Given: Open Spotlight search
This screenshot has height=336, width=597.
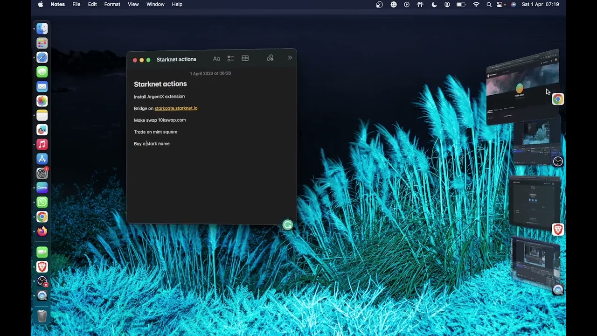Looking at the screenshot, I should coord(489,4).
